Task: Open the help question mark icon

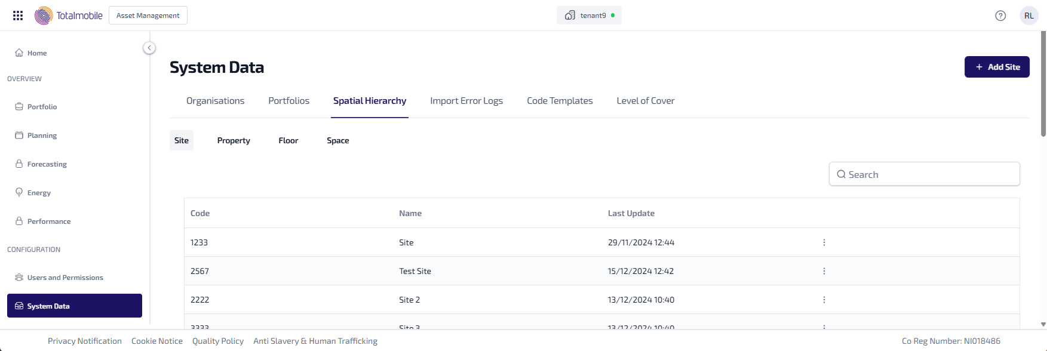Action: 1000,16
